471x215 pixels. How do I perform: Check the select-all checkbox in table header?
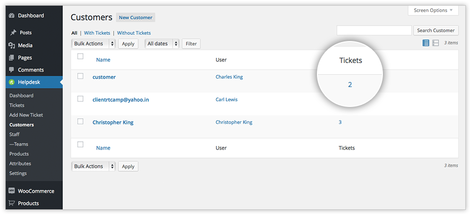[x=80, y=57]
